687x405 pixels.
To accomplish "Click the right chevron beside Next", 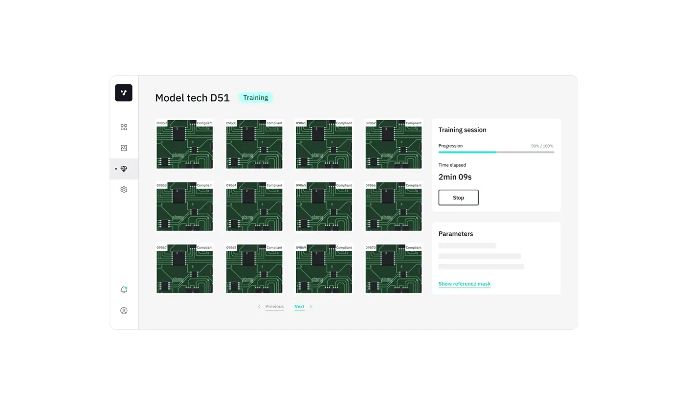I will [310, 307].
